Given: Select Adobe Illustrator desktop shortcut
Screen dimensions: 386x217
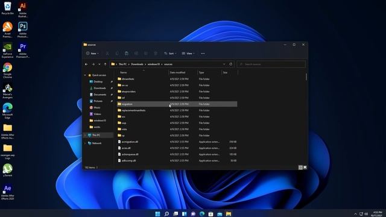Looking at the screenshot, I should point(23,10).
